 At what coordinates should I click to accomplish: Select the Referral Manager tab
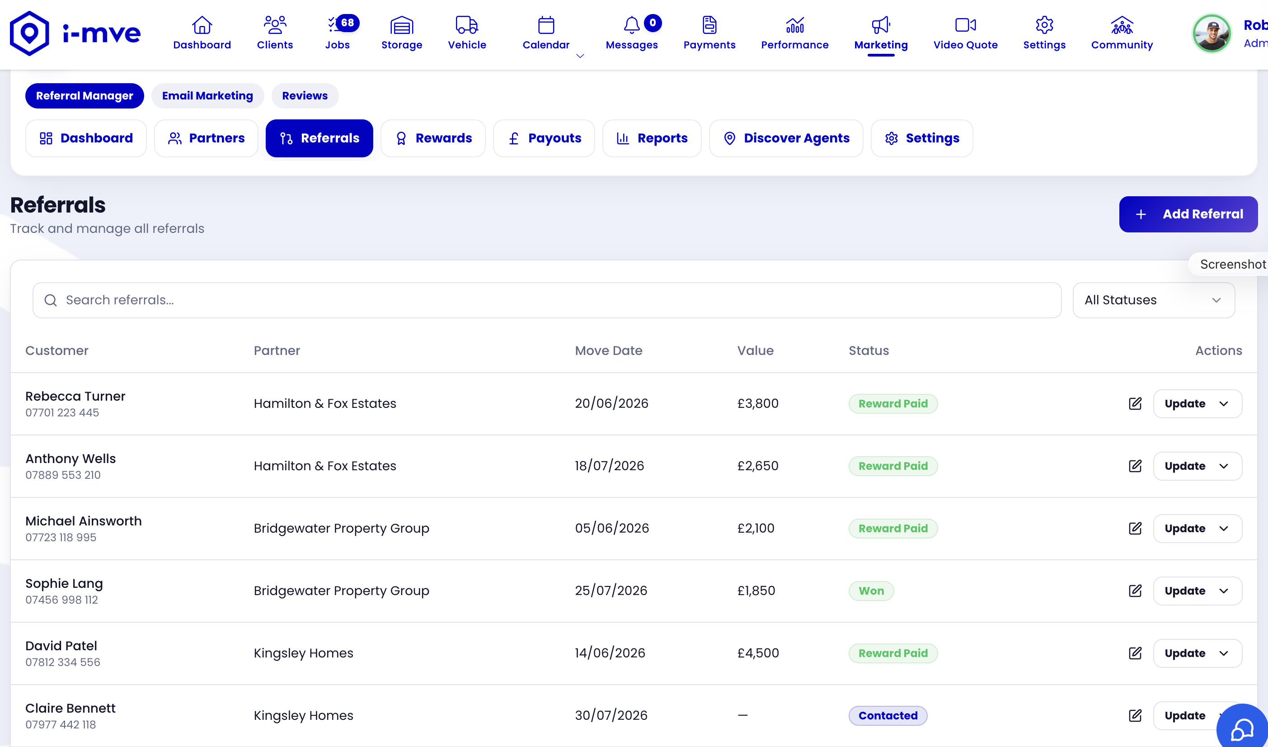click(85, 96)
